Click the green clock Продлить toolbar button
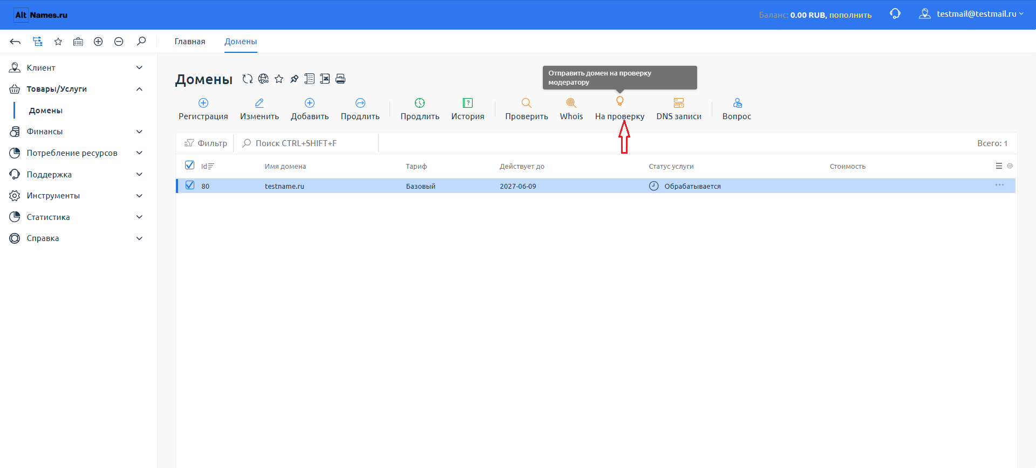This screenshot has height=468, width=1036. click(420, 109)
